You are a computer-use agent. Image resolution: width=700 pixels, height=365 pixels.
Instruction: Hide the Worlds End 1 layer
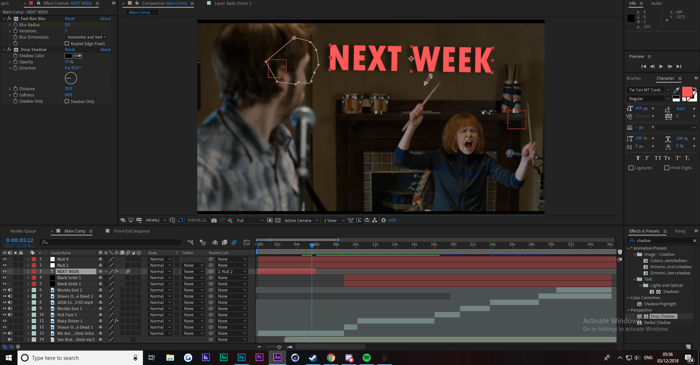pos(5,308)
